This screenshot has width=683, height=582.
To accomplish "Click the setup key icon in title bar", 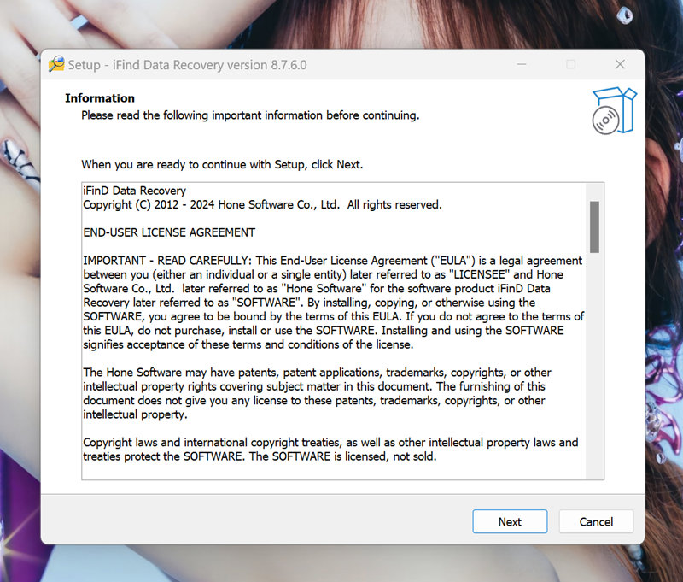I will click(56, 64).
